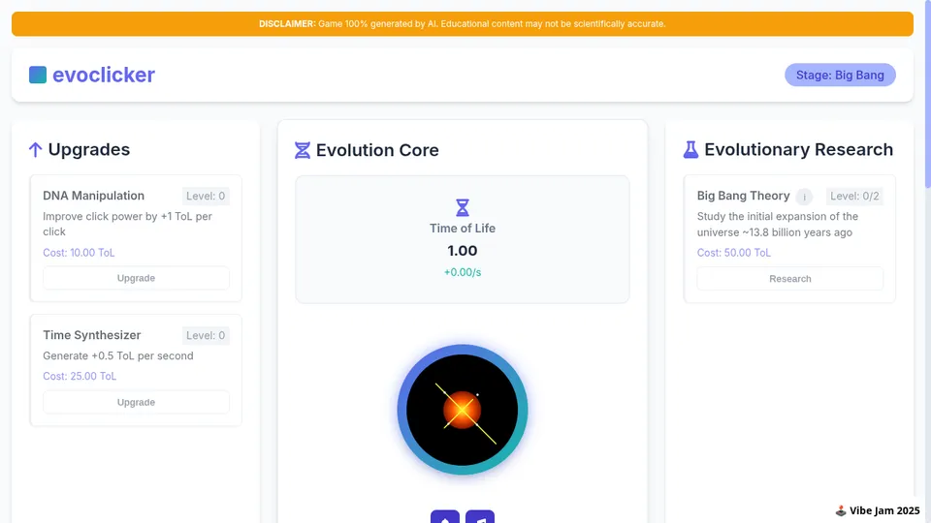The image size is (931, 523).
Task: Research Big Bang Theory
Action: point(789,279)
